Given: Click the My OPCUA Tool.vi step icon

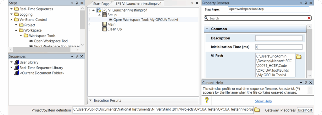Looking at the screenshot, I should coord(110,20).
